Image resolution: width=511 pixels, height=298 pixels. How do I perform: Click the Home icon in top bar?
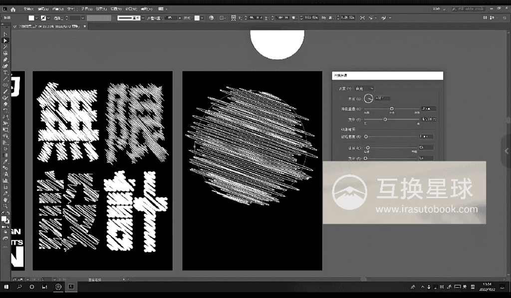[13, 8]
